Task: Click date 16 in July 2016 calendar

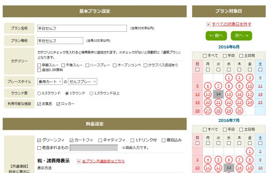Action: [x=260, y=168]
